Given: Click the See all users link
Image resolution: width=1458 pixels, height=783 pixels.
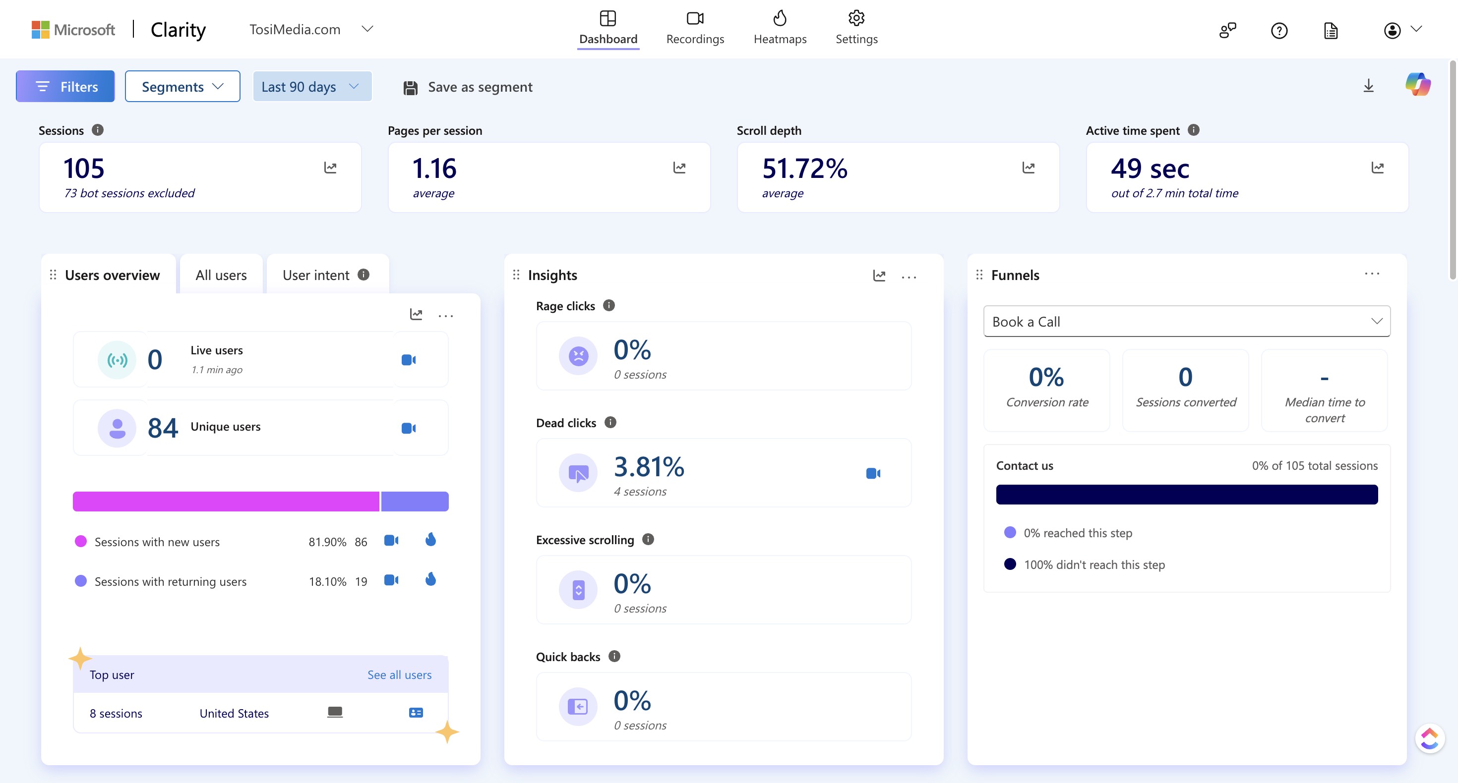Looking at the screenshot, I should [399, 674].
